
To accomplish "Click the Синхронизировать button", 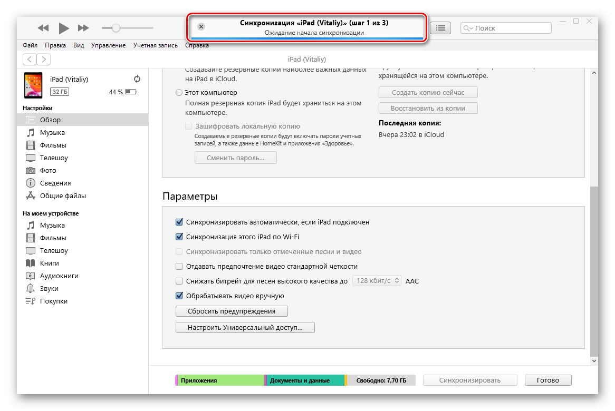I will [x=470, y=380].
